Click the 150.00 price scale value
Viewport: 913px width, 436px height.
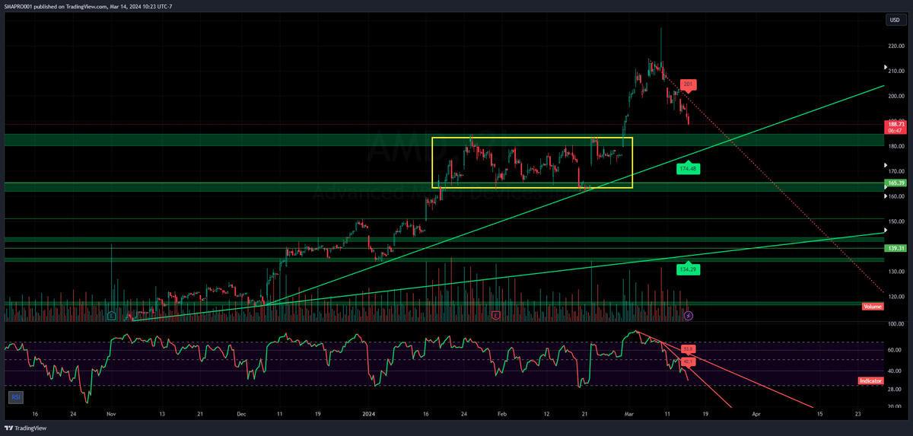896,221
